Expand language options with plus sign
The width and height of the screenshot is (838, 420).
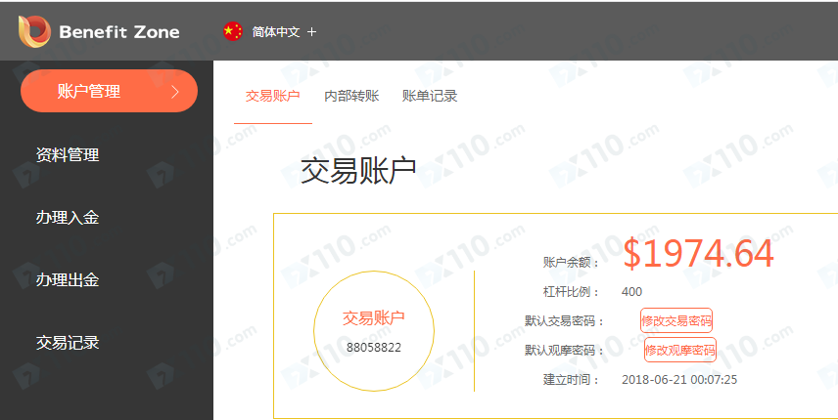(312, 31)
